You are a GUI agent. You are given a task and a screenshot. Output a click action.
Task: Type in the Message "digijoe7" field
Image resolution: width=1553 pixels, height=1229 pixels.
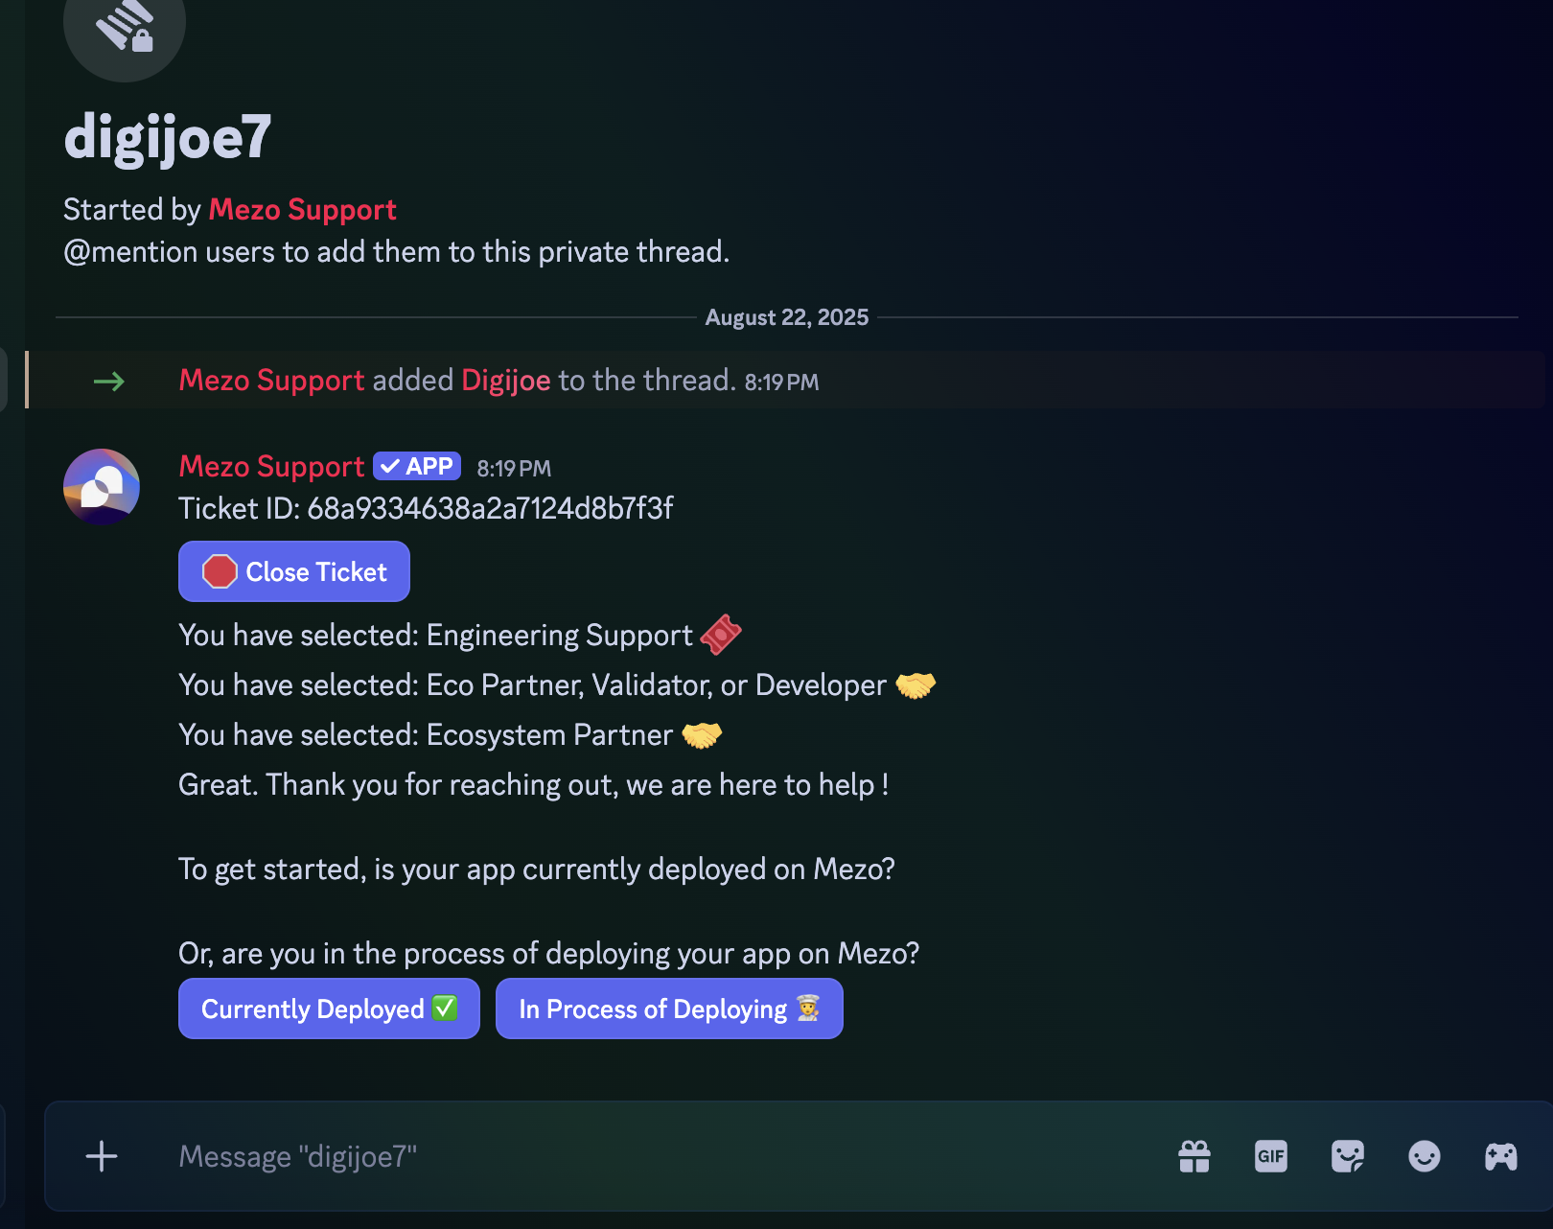[652, 1156]
